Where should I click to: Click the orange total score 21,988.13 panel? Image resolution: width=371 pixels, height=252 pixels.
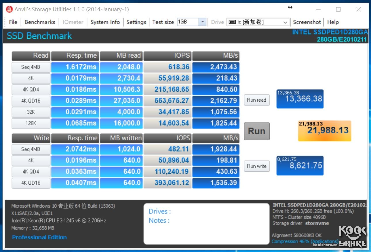click(x=324, y=131)
